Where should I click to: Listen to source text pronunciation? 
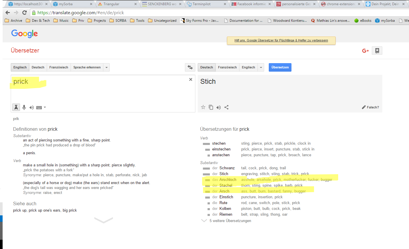click(x=32, y=108)
